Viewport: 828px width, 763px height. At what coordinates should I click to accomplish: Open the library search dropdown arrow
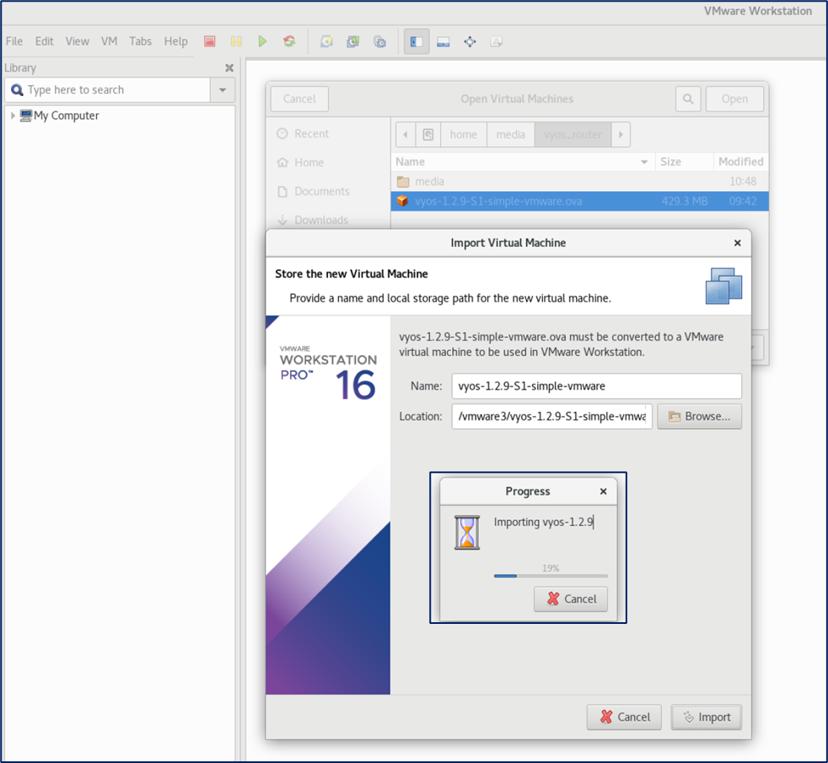[x=223, y=90]
